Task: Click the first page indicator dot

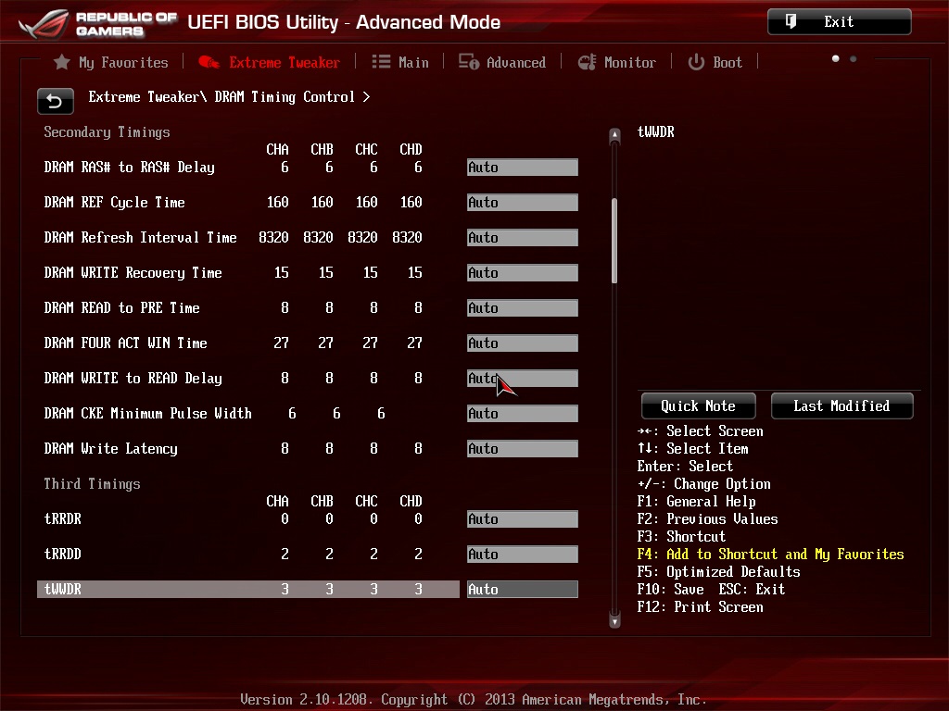Action: click(x=836, y=58)
